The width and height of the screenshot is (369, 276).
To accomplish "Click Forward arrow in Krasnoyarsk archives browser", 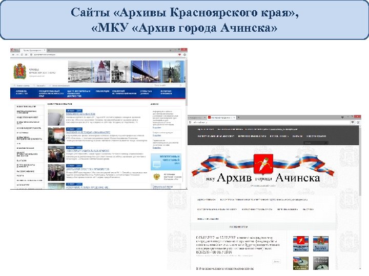I will (17, 55).
